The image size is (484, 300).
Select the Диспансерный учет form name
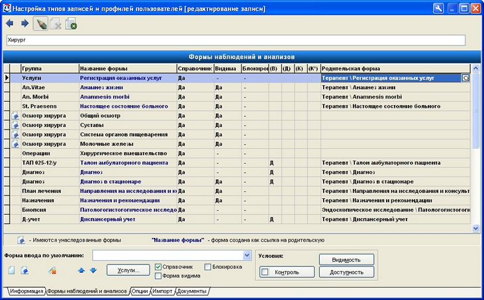tap(108, 219)
